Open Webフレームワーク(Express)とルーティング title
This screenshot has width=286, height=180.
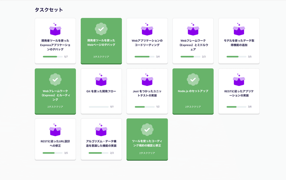(x=55, y=95)
